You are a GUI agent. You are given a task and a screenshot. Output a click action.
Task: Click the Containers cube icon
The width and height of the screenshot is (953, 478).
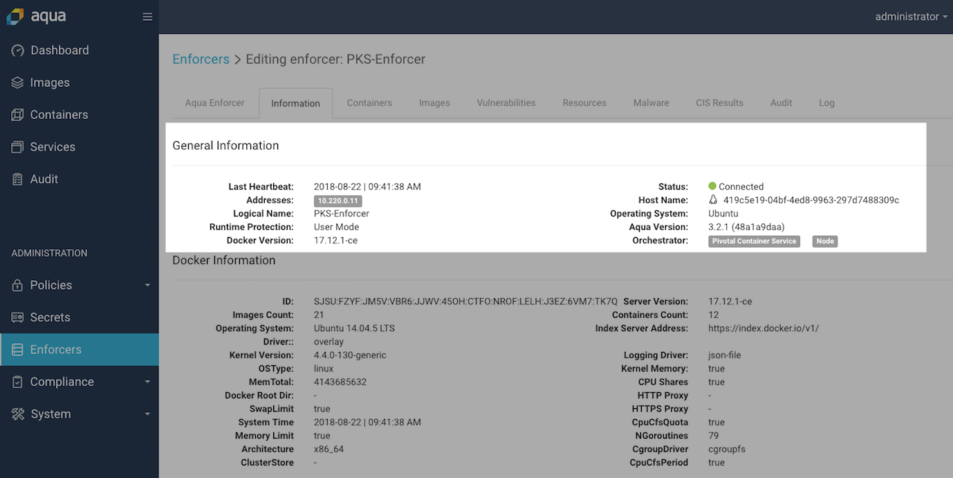pos(17,115)
